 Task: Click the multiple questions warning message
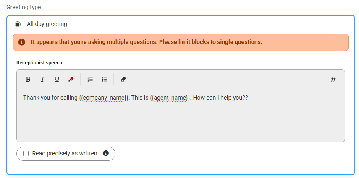coord(147,42)
